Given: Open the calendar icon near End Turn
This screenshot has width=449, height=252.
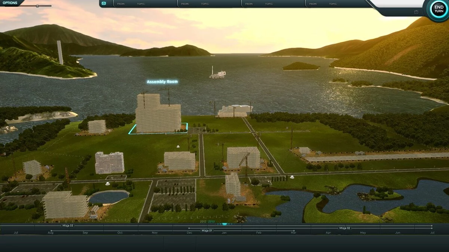Looking at the screenshot, I should 416,12.
